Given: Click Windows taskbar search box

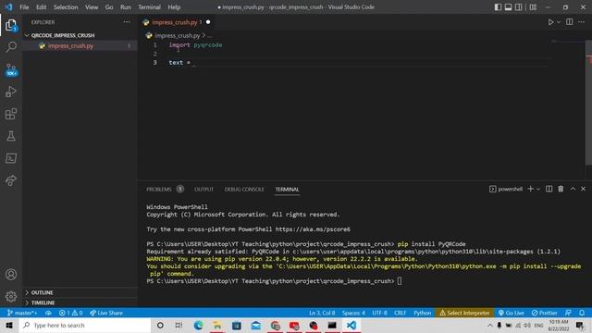Looking at the screenshot, I should pyautogui.click(x=85, y=325).
